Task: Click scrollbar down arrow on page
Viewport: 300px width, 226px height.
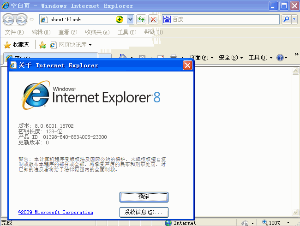Action: 295,212
